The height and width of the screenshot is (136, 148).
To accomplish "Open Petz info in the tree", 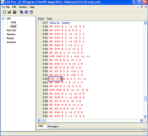I will coord(11,30).
